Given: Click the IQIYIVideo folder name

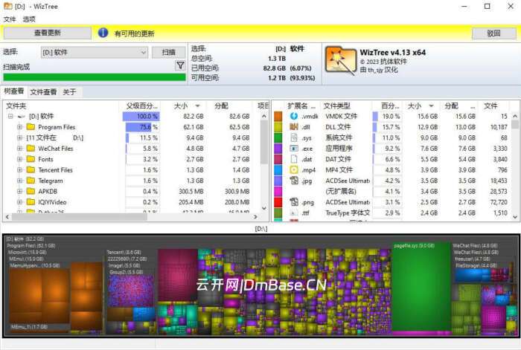Looking at the screenshot, I should pos(52,202).
